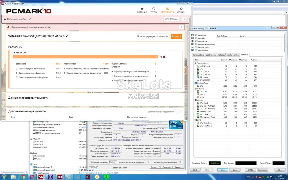Switch to PCMark 10 via its taskbar icon
The width and height of the screenshot is (288, 180).
tap(60, 177)
